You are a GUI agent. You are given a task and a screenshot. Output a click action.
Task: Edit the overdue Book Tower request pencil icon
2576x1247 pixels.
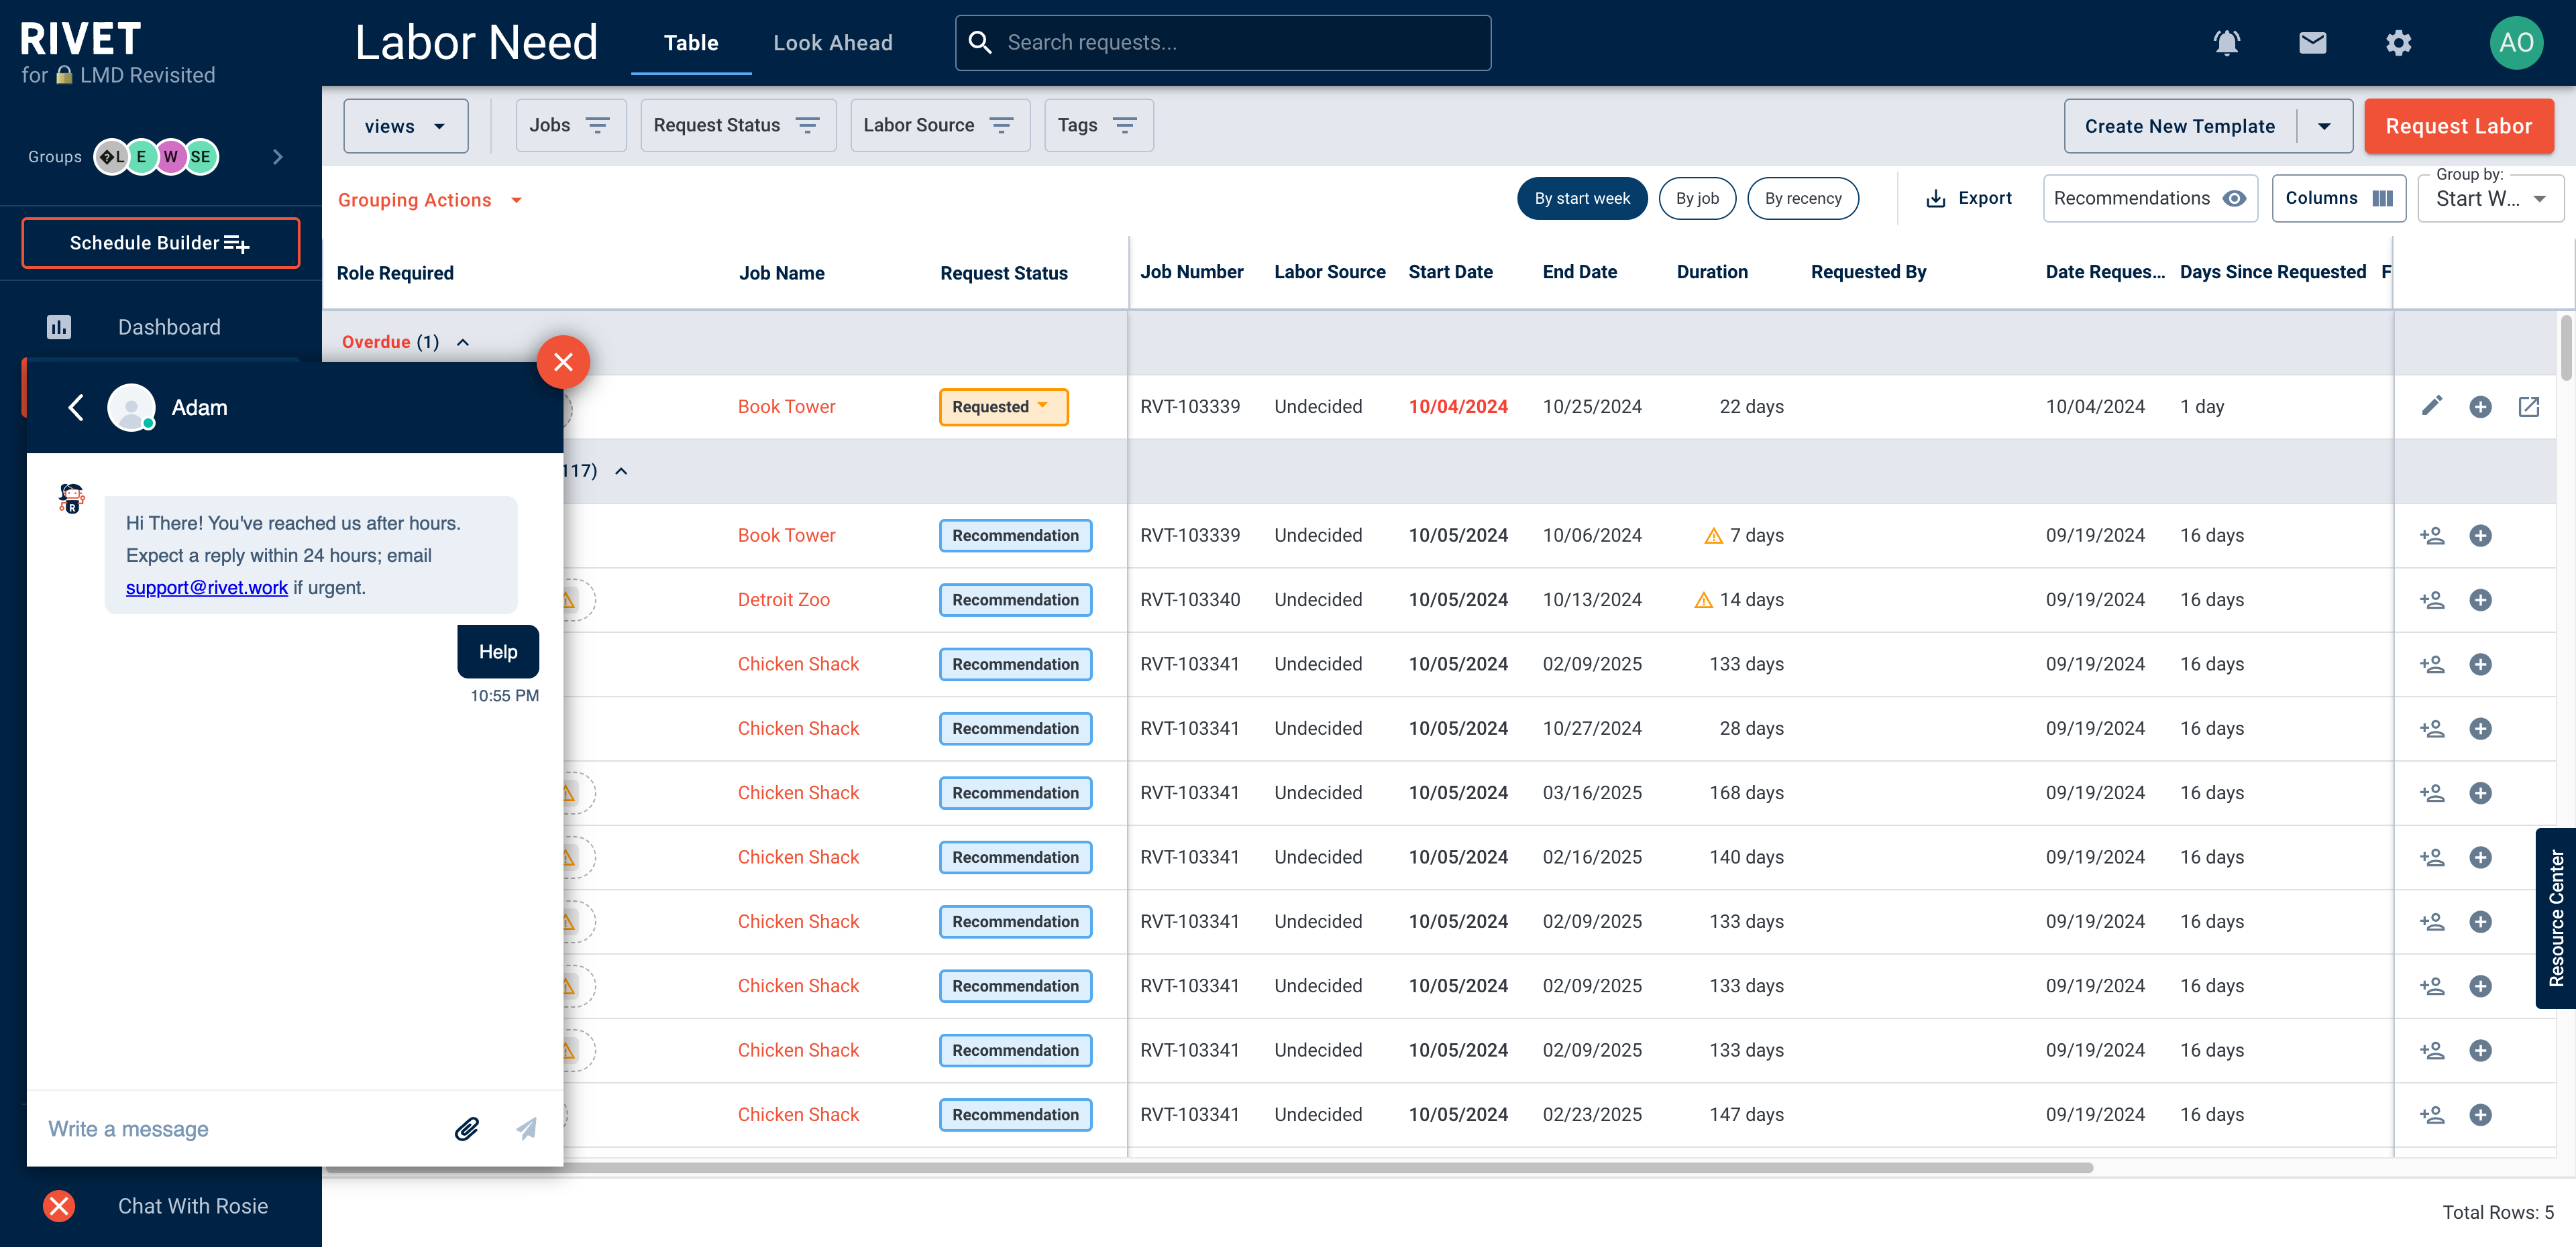pos(2432,406)
